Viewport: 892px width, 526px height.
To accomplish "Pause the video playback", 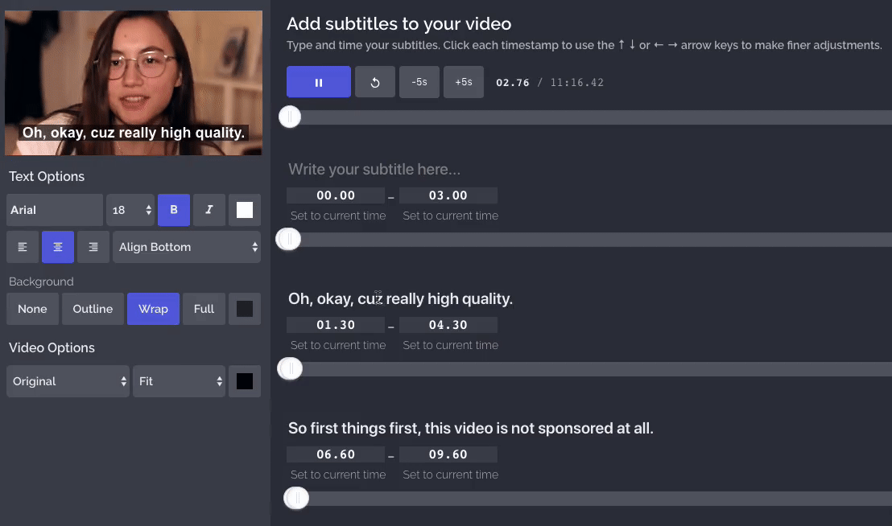I will tap(319, 82).
